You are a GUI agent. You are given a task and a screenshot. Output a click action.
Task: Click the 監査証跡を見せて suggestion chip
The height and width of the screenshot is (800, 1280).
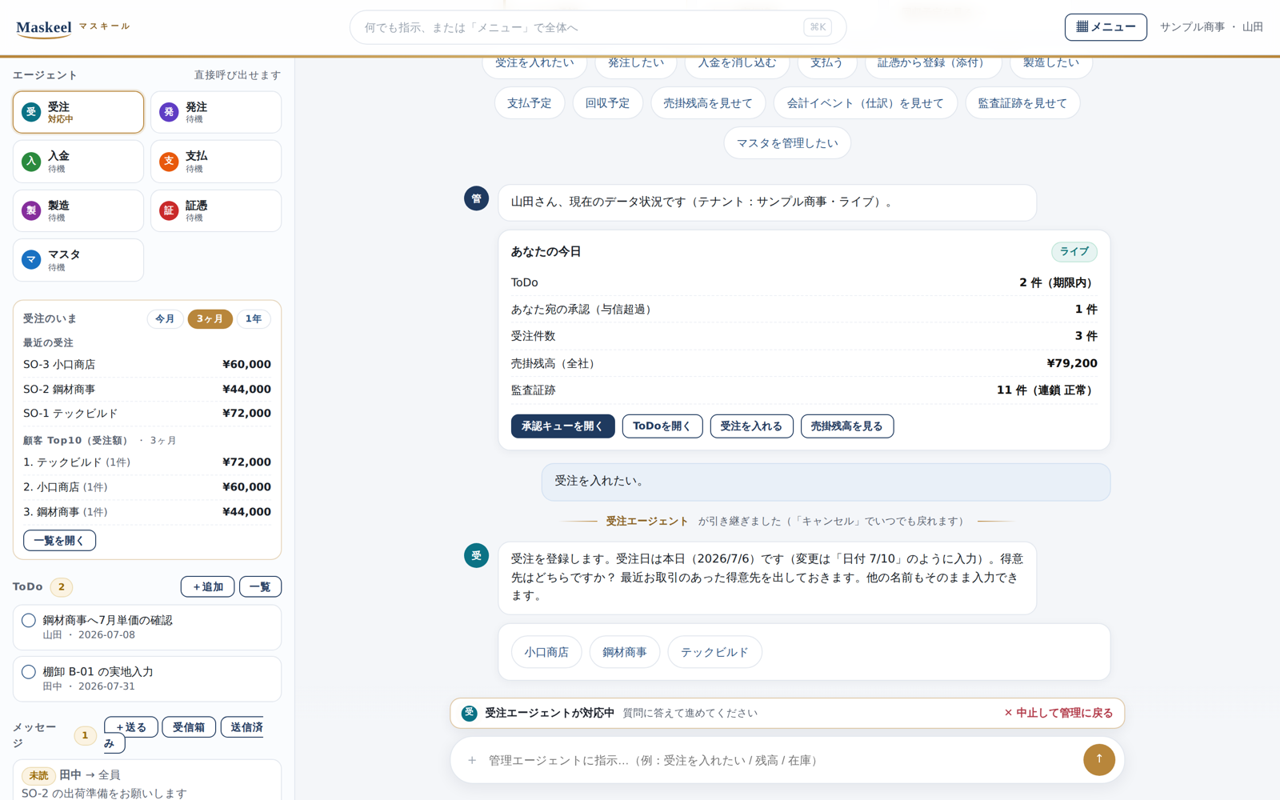(1022, 103)
